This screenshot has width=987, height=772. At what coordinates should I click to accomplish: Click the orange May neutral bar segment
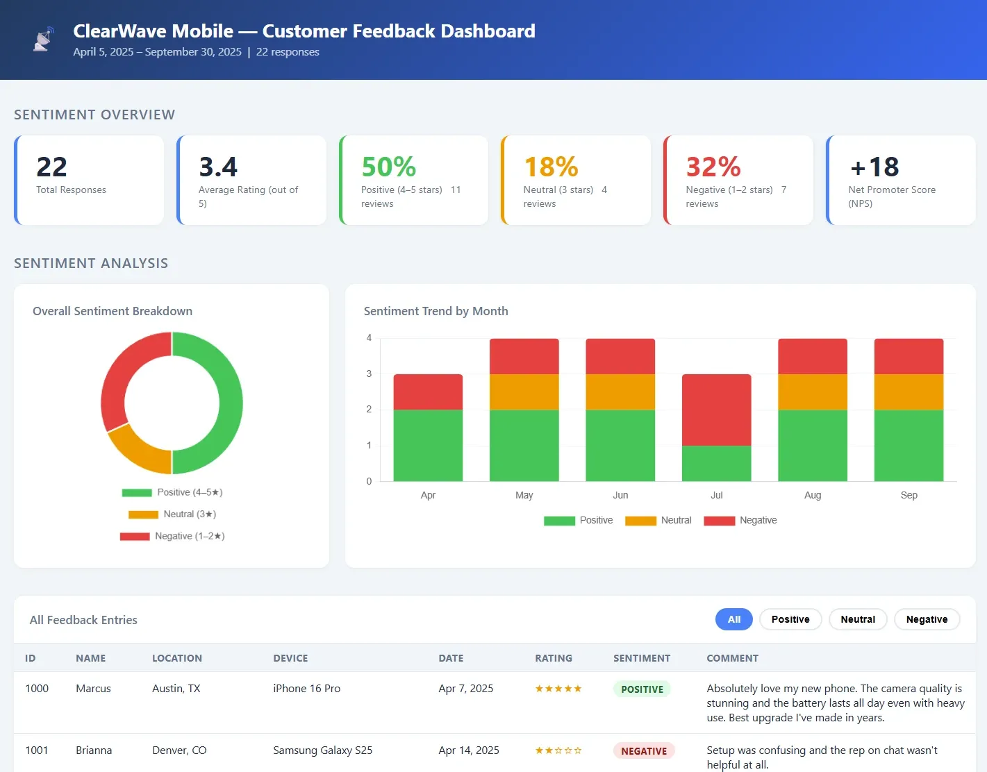tap(524, 392)
